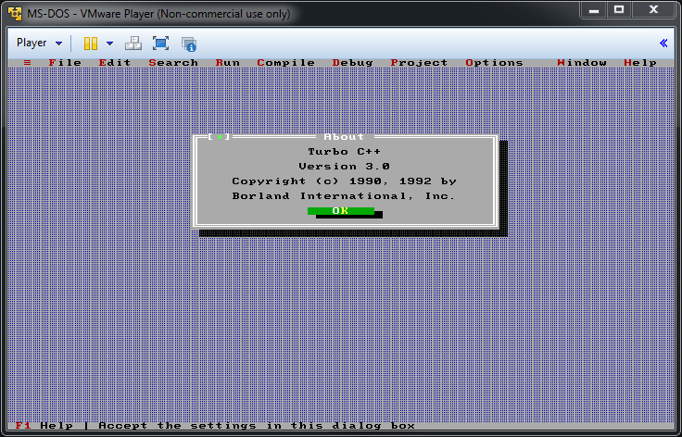Open the Project menu
Screen dimensions: 682x437
tap(419, 63)
